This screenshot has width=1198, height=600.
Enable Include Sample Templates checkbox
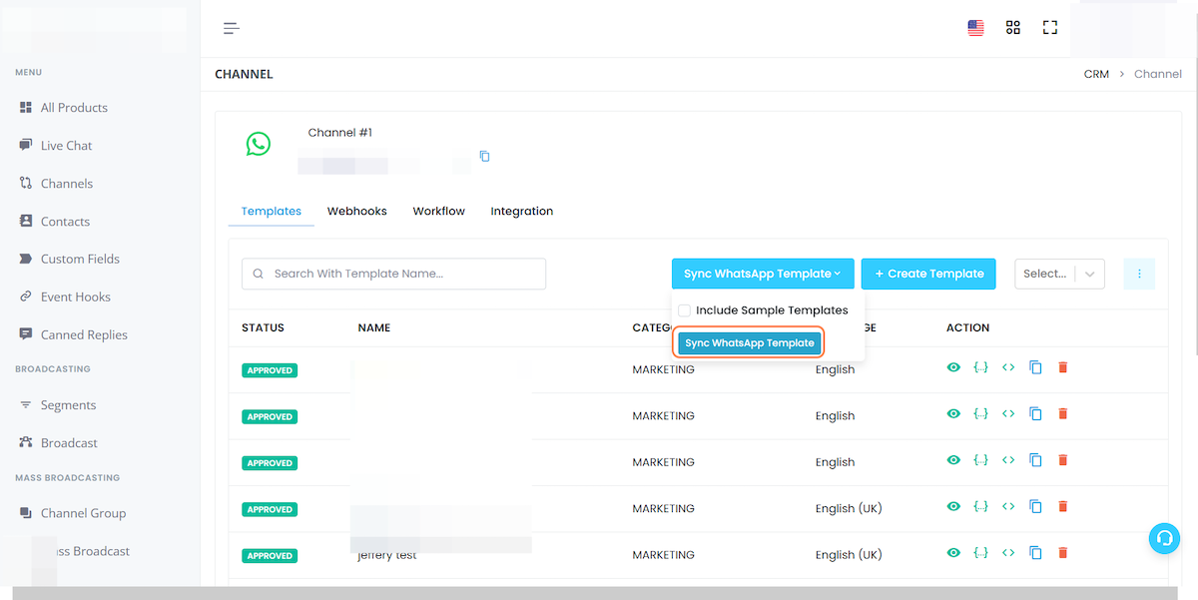[684, 310]
